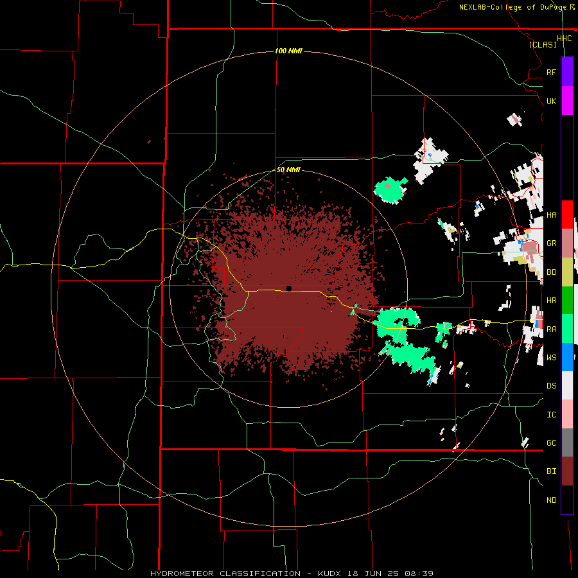Click the DS legend label
The width and height of the screenshot is (578, 578).
pyautogui.click(x=551, y=386)
